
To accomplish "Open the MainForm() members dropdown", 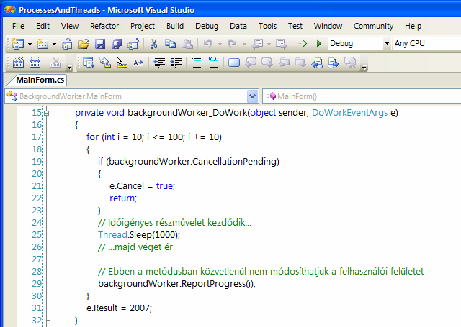I will [x=362, y=96].
